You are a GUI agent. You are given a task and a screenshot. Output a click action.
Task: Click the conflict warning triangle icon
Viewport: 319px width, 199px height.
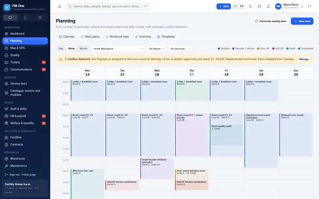pos(61,59)
